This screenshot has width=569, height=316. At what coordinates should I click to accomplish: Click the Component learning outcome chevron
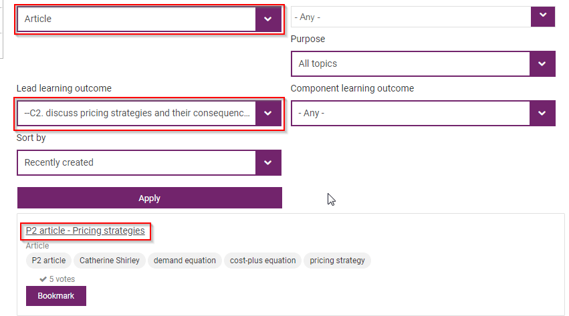point(542,113)
